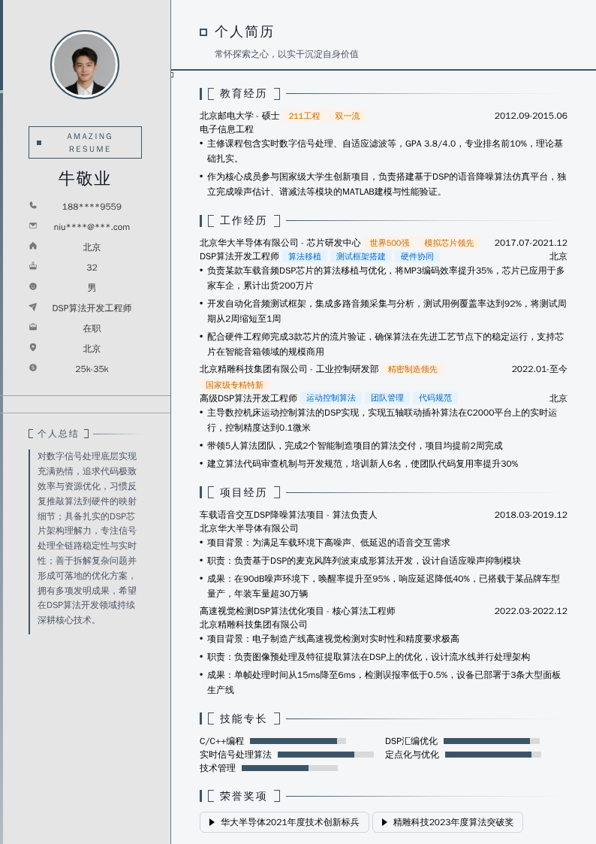
Task: Click the phone number 188****9559
Action: point(92,207)
